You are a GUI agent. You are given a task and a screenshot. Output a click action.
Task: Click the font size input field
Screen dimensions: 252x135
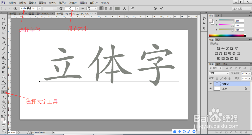click(x=70, y=8)
